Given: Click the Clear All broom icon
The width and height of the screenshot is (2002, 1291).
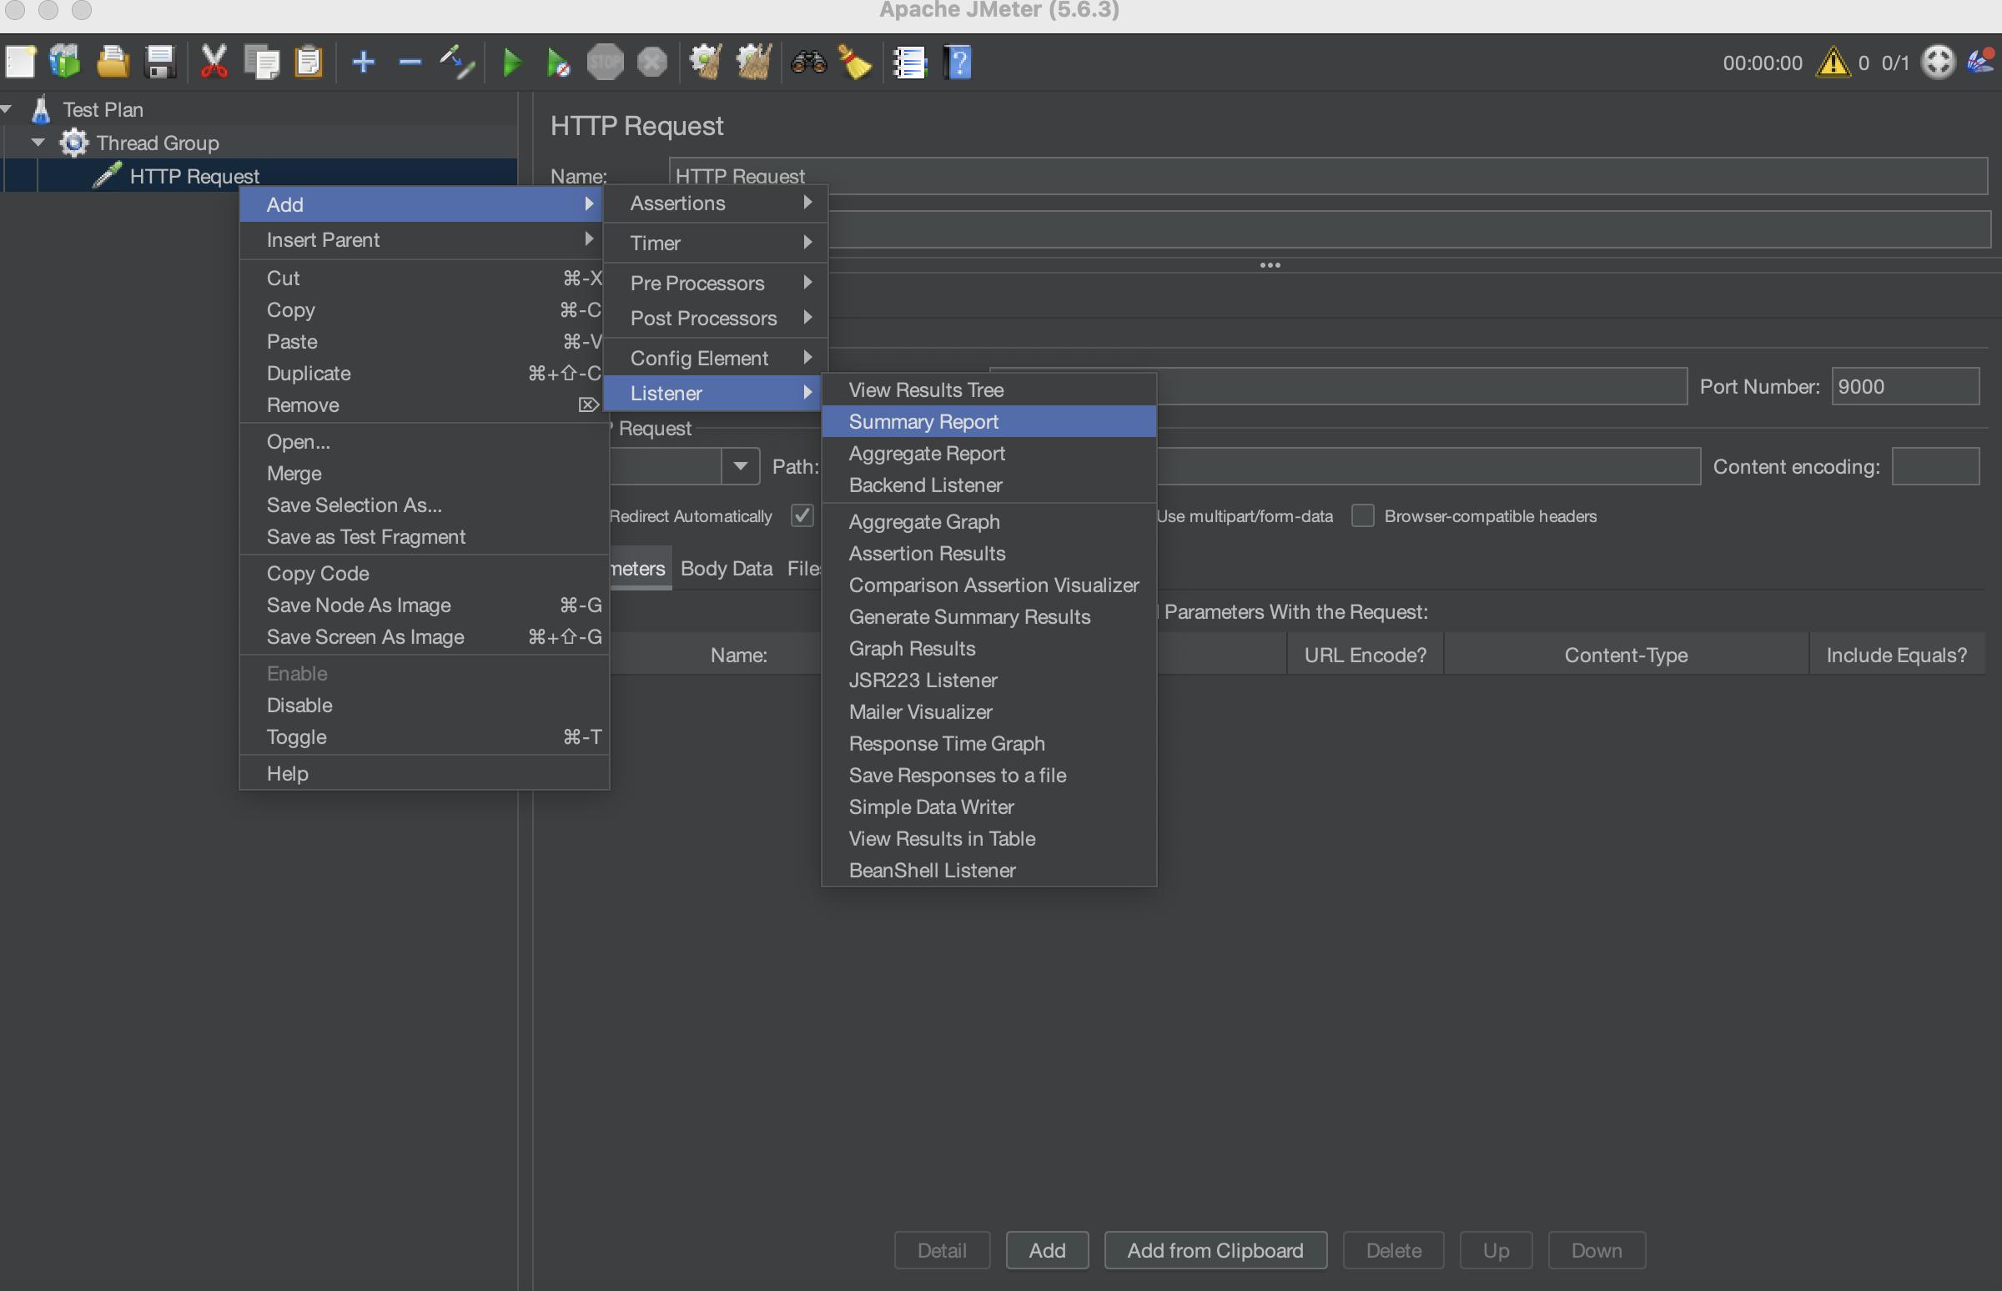Looking at the screenshot, I should coord(753,62).
